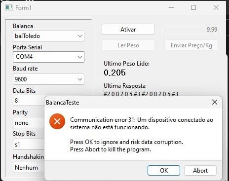Open the Porta Serial COM4 dropdown arrow
The image size is (229, 181).
tap(80, 57)
